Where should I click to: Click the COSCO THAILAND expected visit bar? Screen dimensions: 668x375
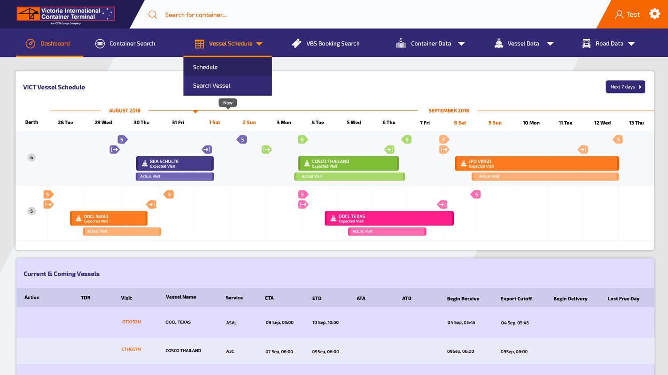pyautogui.click(x=348, y=163)
